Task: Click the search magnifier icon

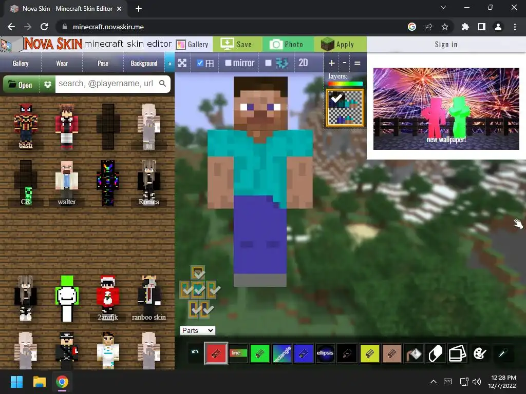Action: tap(162, 84)
